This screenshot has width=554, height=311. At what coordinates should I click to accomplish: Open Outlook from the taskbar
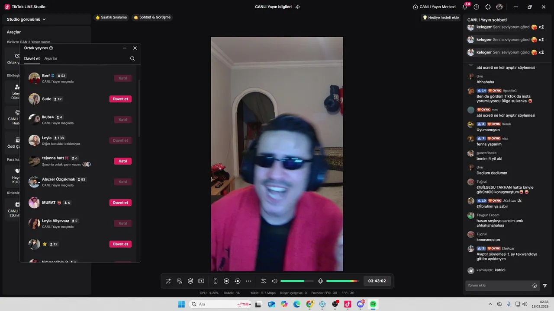click(x=271, y=304)
